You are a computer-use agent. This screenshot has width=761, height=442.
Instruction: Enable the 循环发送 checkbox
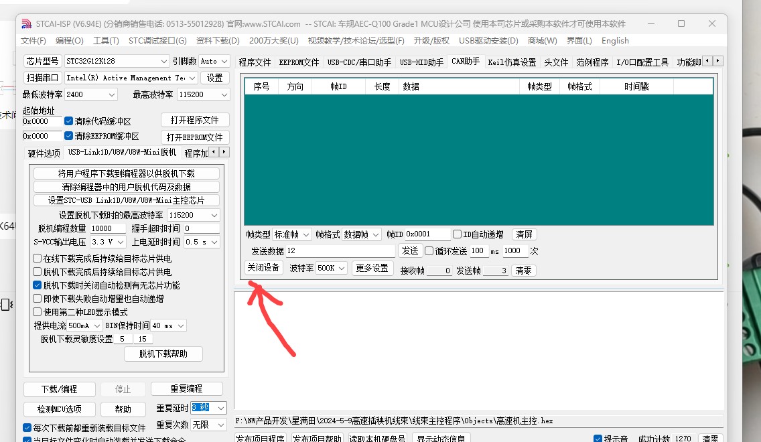(x=429, y=251)
